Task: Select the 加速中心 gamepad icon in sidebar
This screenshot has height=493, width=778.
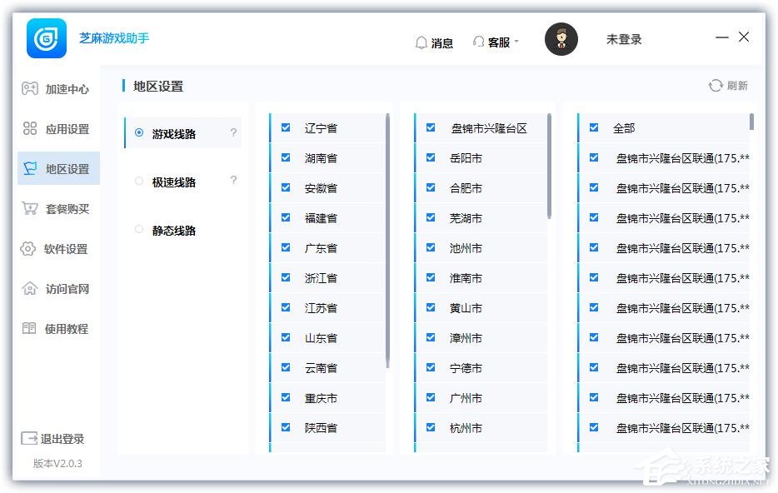Action: (x=29, y=88)
